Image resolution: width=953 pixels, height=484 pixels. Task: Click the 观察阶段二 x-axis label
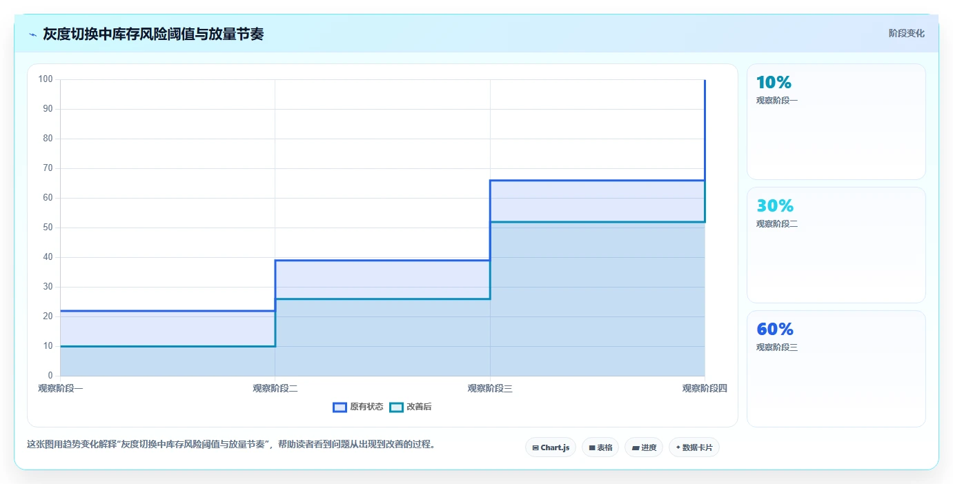(275, 388)
